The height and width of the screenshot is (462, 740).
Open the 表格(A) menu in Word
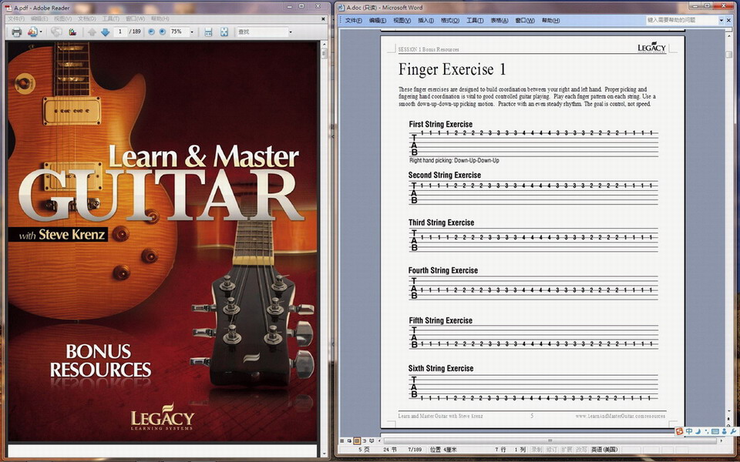pyautogui.click(x=499, y=20)
